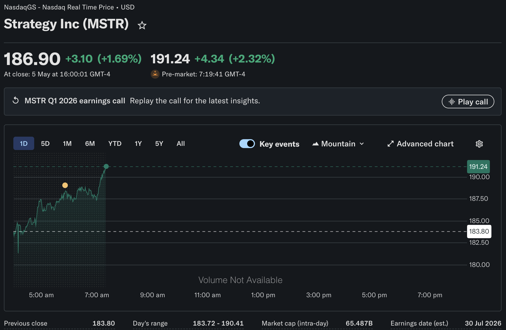The width and height of the screenshot is (506, 330).
Task: Click the pre-market sunrise icon
Action: click(155, 74)
